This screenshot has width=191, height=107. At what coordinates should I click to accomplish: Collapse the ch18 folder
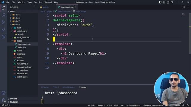tap(23, 24)
